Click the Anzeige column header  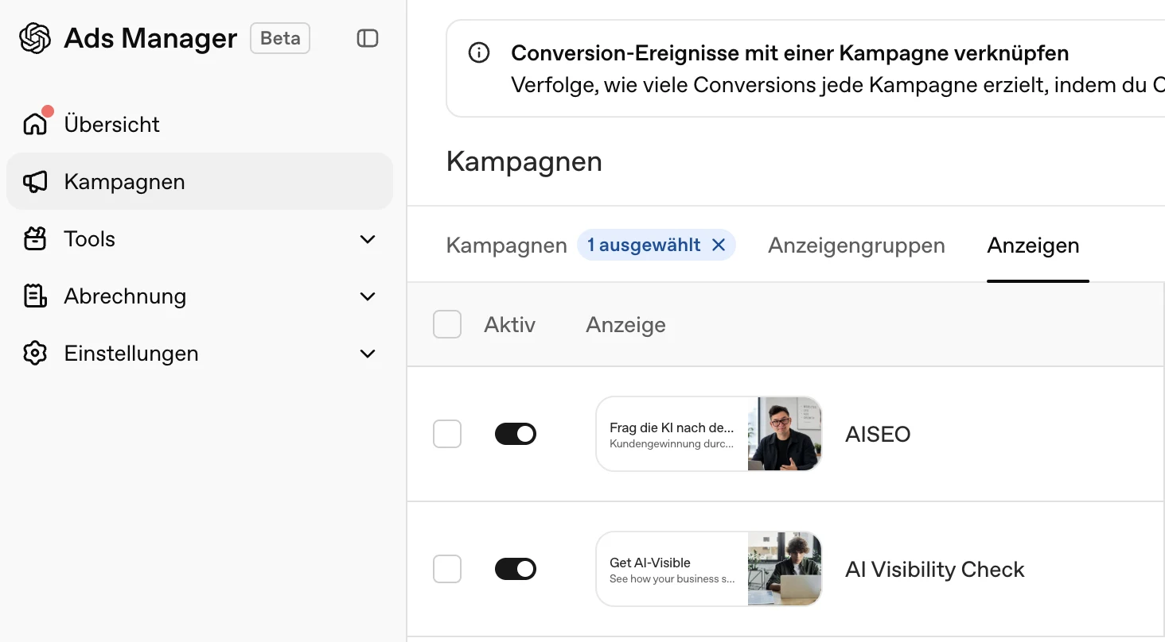(625, 325)
